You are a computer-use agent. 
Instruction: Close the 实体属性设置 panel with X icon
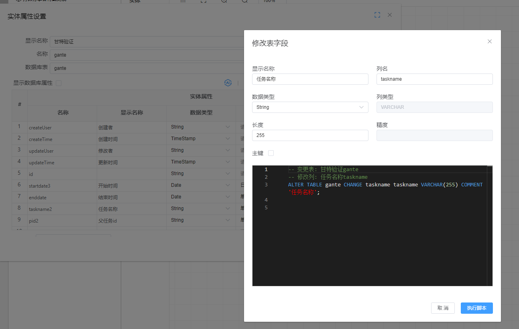(390, 15)
